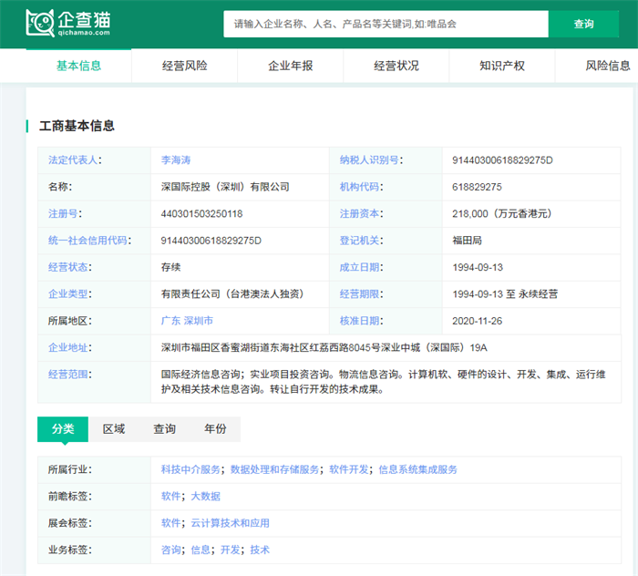Switch to the 基本信息 tab

(79, 66)
